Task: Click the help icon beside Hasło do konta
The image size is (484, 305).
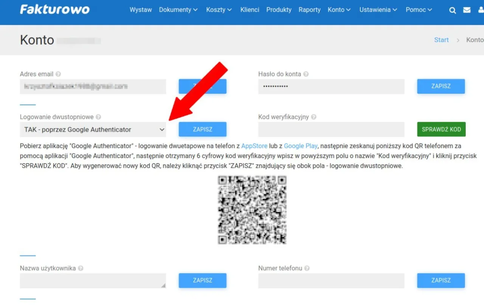Action: tap(306, 74)
